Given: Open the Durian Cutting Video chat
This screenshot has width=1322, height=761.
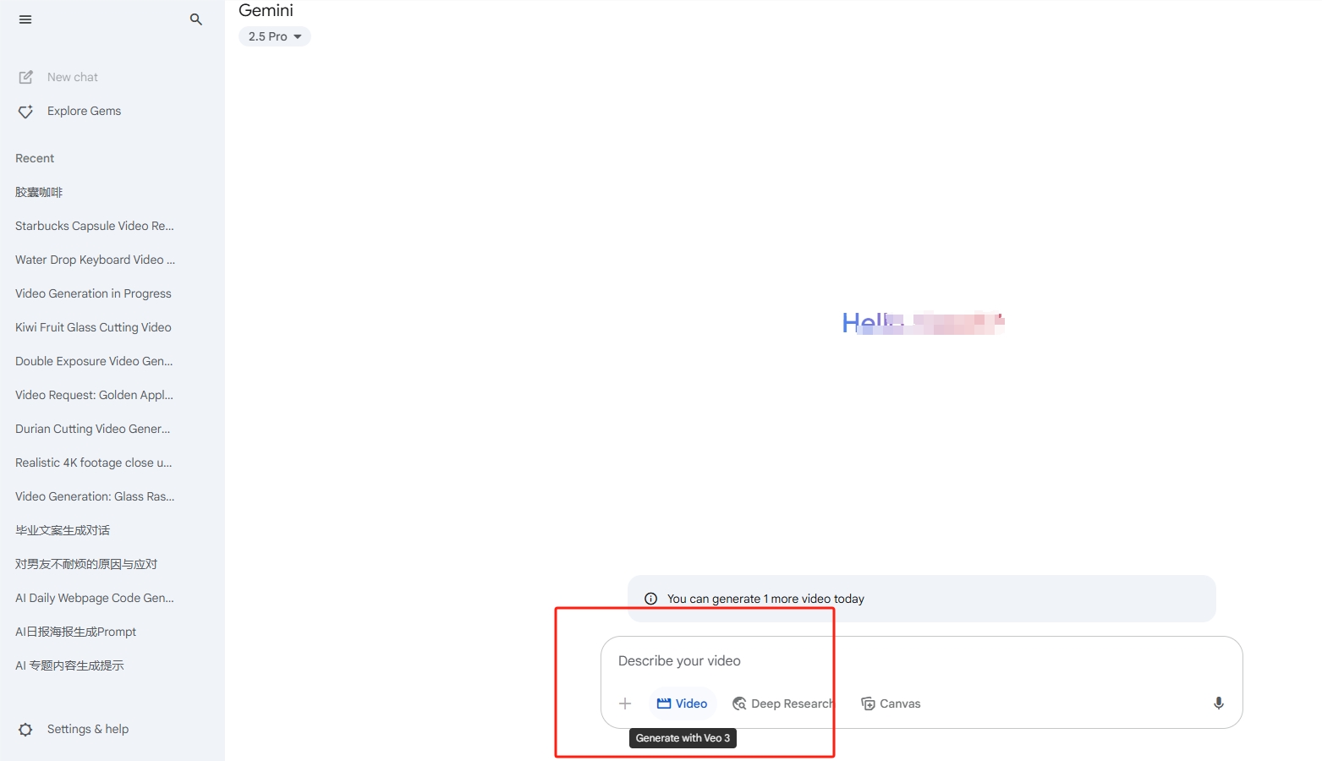Looking at the screenshot, I should [93, 429].
